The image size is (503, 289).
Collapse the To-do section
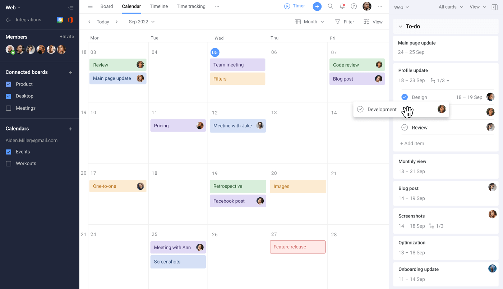(x=400, y=26)
